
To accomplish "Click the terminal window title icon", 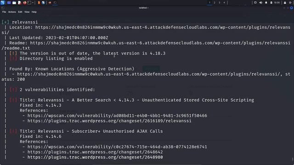I will 3,8.
